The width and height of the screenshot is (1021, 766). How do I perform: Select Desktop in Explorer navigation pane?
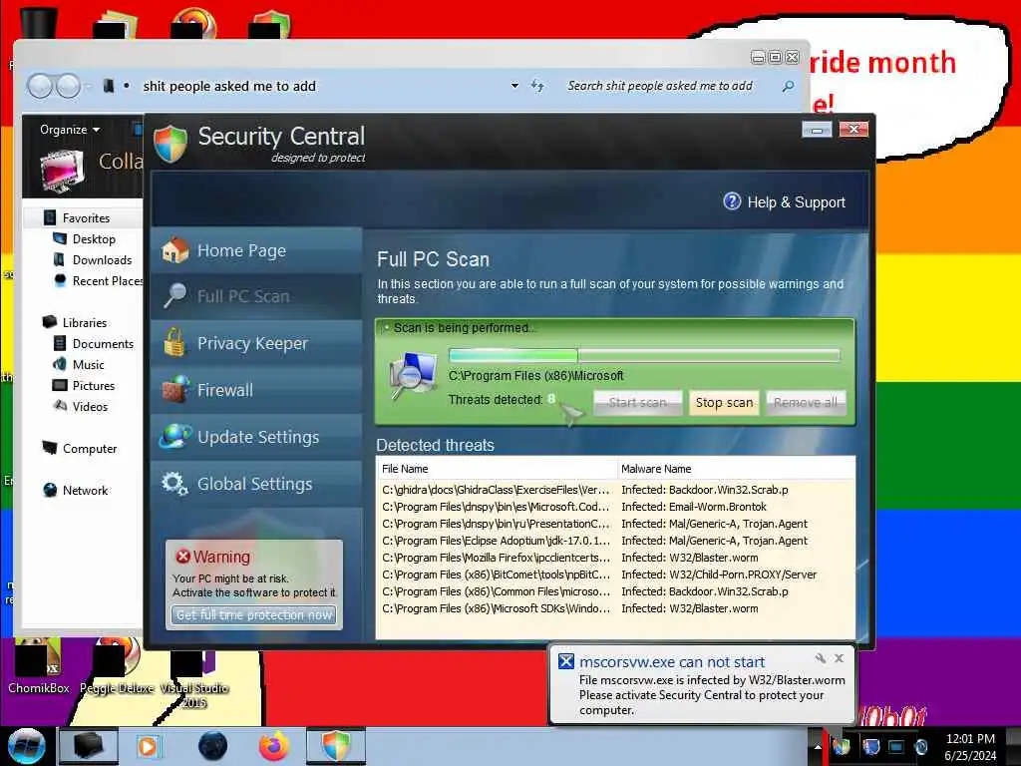pos(93,239)
